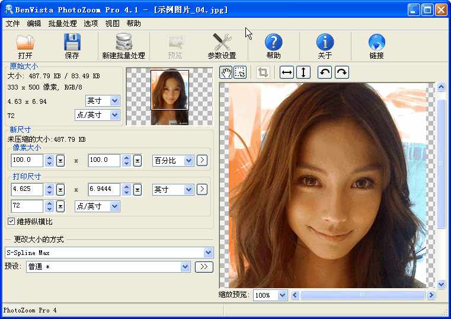This screenshot has width=451, height=319.
Task: Click the arrow button next to print 英寸
Action: click(202, 189)
